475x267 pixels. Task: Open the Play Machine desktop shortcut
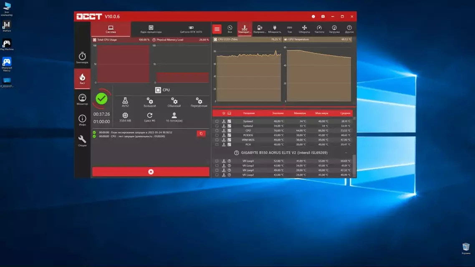(x=7, y=45)
